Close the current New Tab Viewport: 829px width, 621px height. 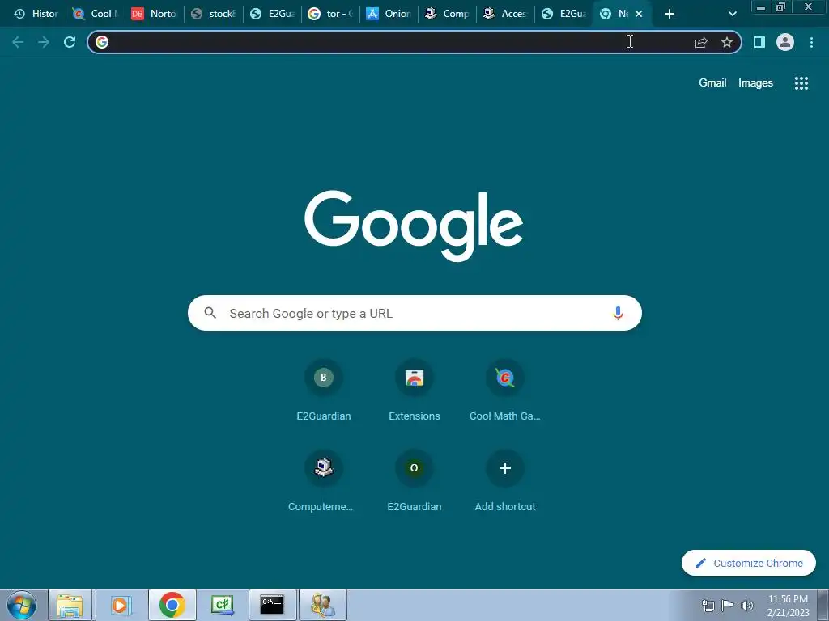coord(639,14)
